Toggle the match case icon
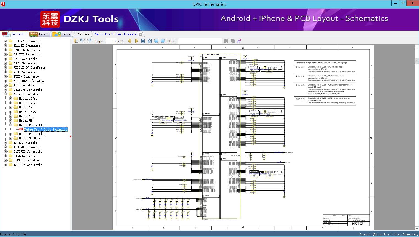 [x=239, y=41]
